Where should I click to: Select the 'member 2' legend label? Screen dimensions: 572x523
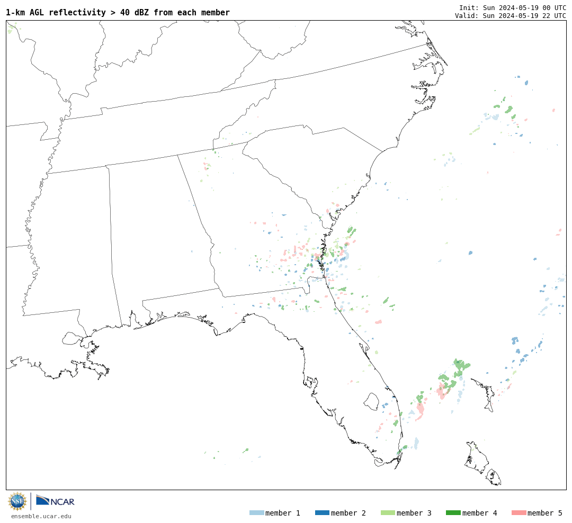tap(348, 513)
